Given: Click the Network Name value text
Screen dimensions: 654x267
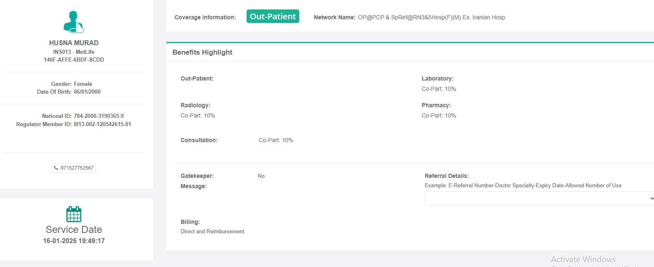Looking at the screenshot, I should pos(431,17).
